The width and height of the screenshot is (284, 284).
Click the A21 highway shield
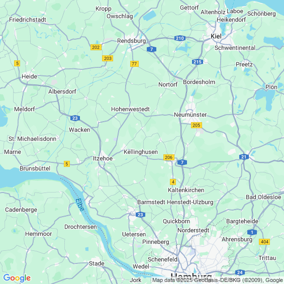(244, 157)
